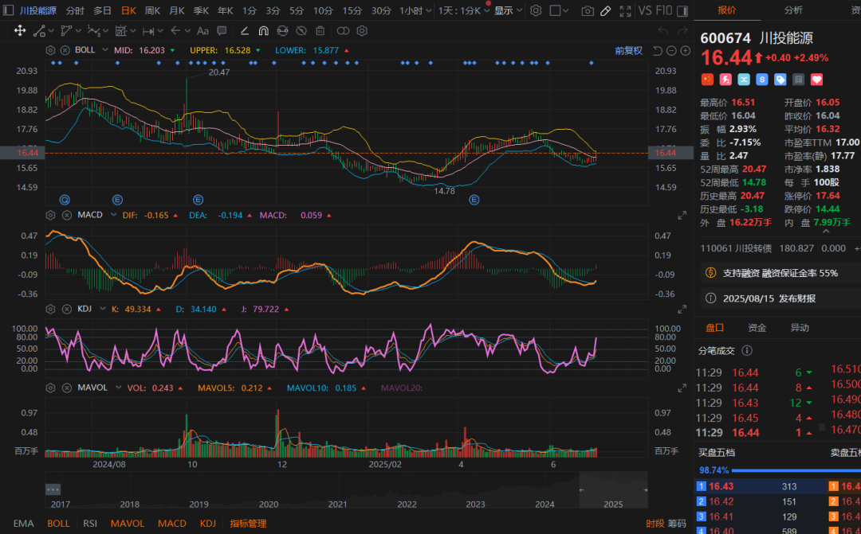861x534 pixels.
Task: Enter fullscreen chart mode
Action: [625, 10]
